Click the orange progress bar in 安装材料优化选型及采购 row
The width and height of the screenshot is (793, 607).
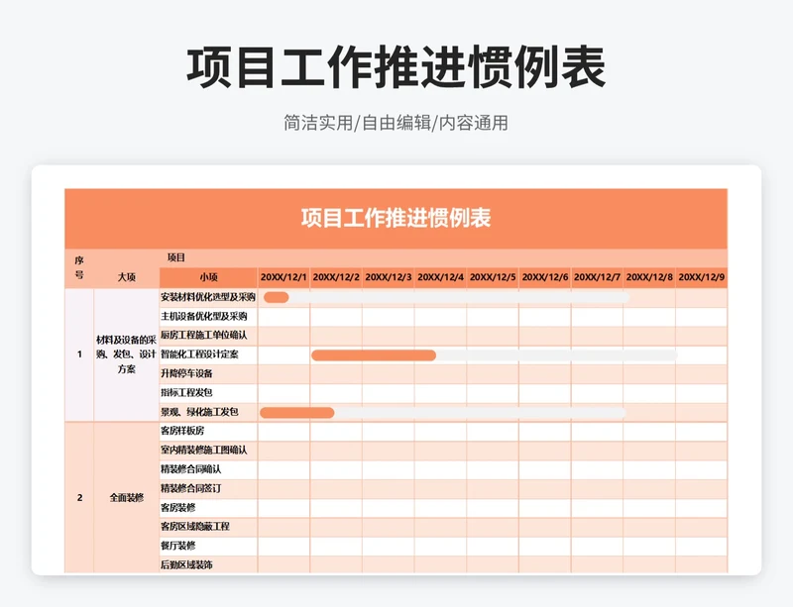pyautogui.click(x=277, y=297)
